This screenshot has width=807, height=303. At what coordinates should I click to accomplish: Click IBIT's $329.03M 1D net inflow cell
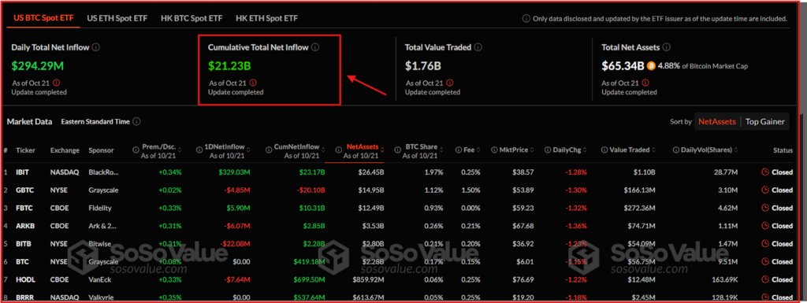pos(234,172)
